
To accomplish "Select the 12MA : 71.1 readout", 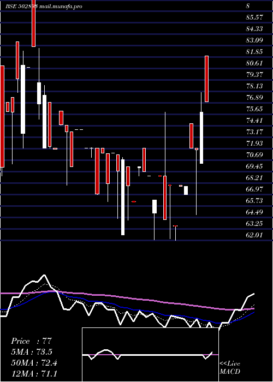I will 34,374.
